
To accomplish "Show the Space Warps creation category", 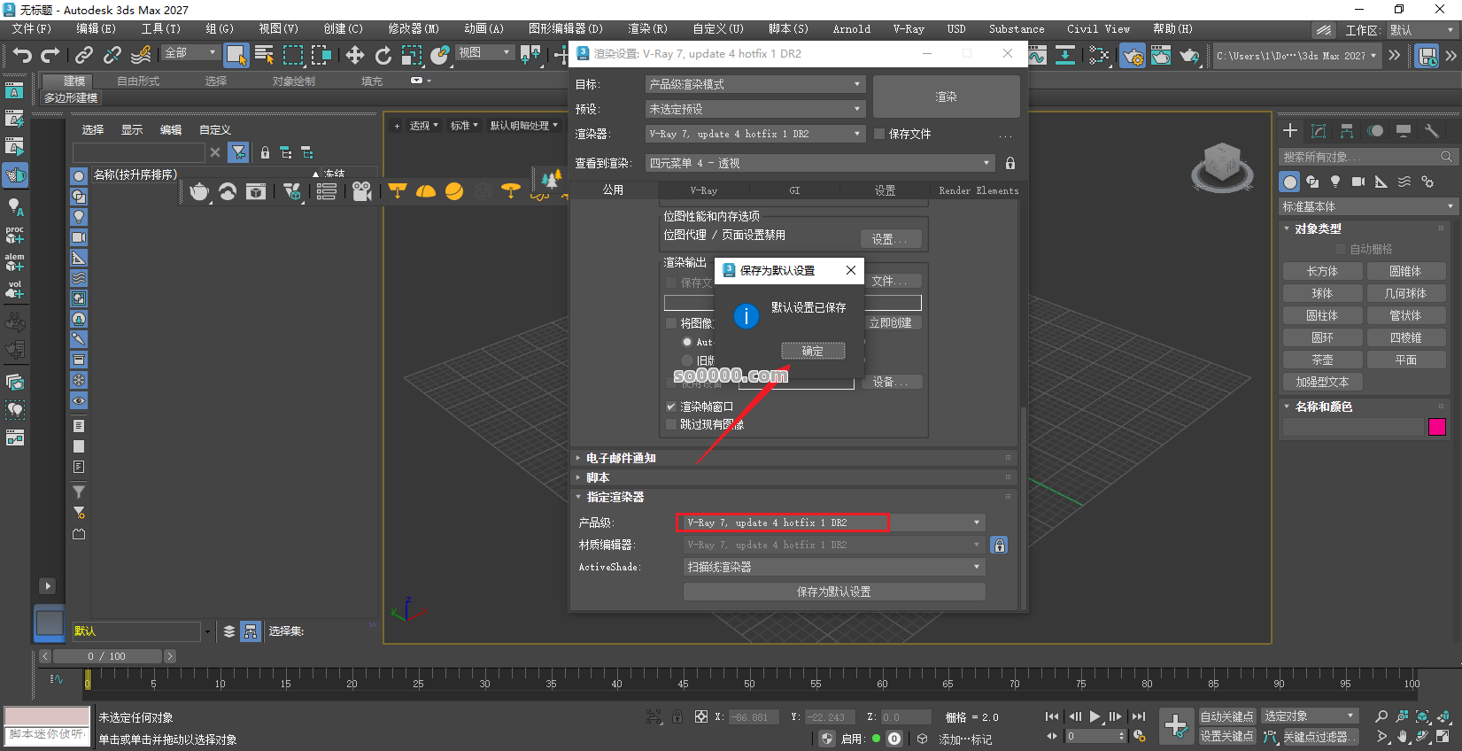I will 1404,182.
